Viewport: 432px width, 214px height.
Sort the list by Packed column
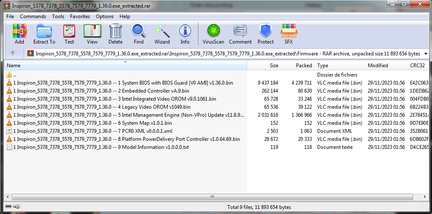[298, 66]
